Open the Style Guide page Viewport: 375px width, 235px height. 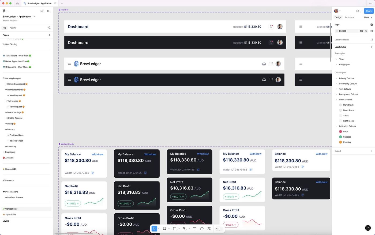(x=10, y=214)
